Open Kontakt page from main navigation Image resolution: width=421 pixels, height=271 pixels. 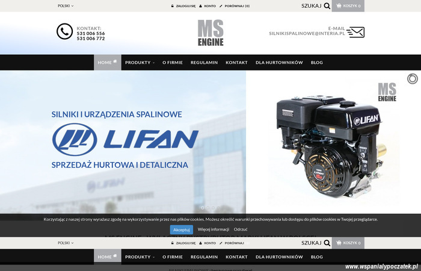point(236,63)
